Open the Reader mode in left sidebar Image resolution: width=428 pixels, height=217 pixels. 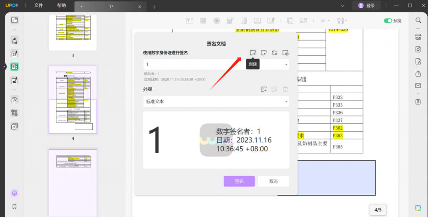pyautogui.click(x=15, y=20)
